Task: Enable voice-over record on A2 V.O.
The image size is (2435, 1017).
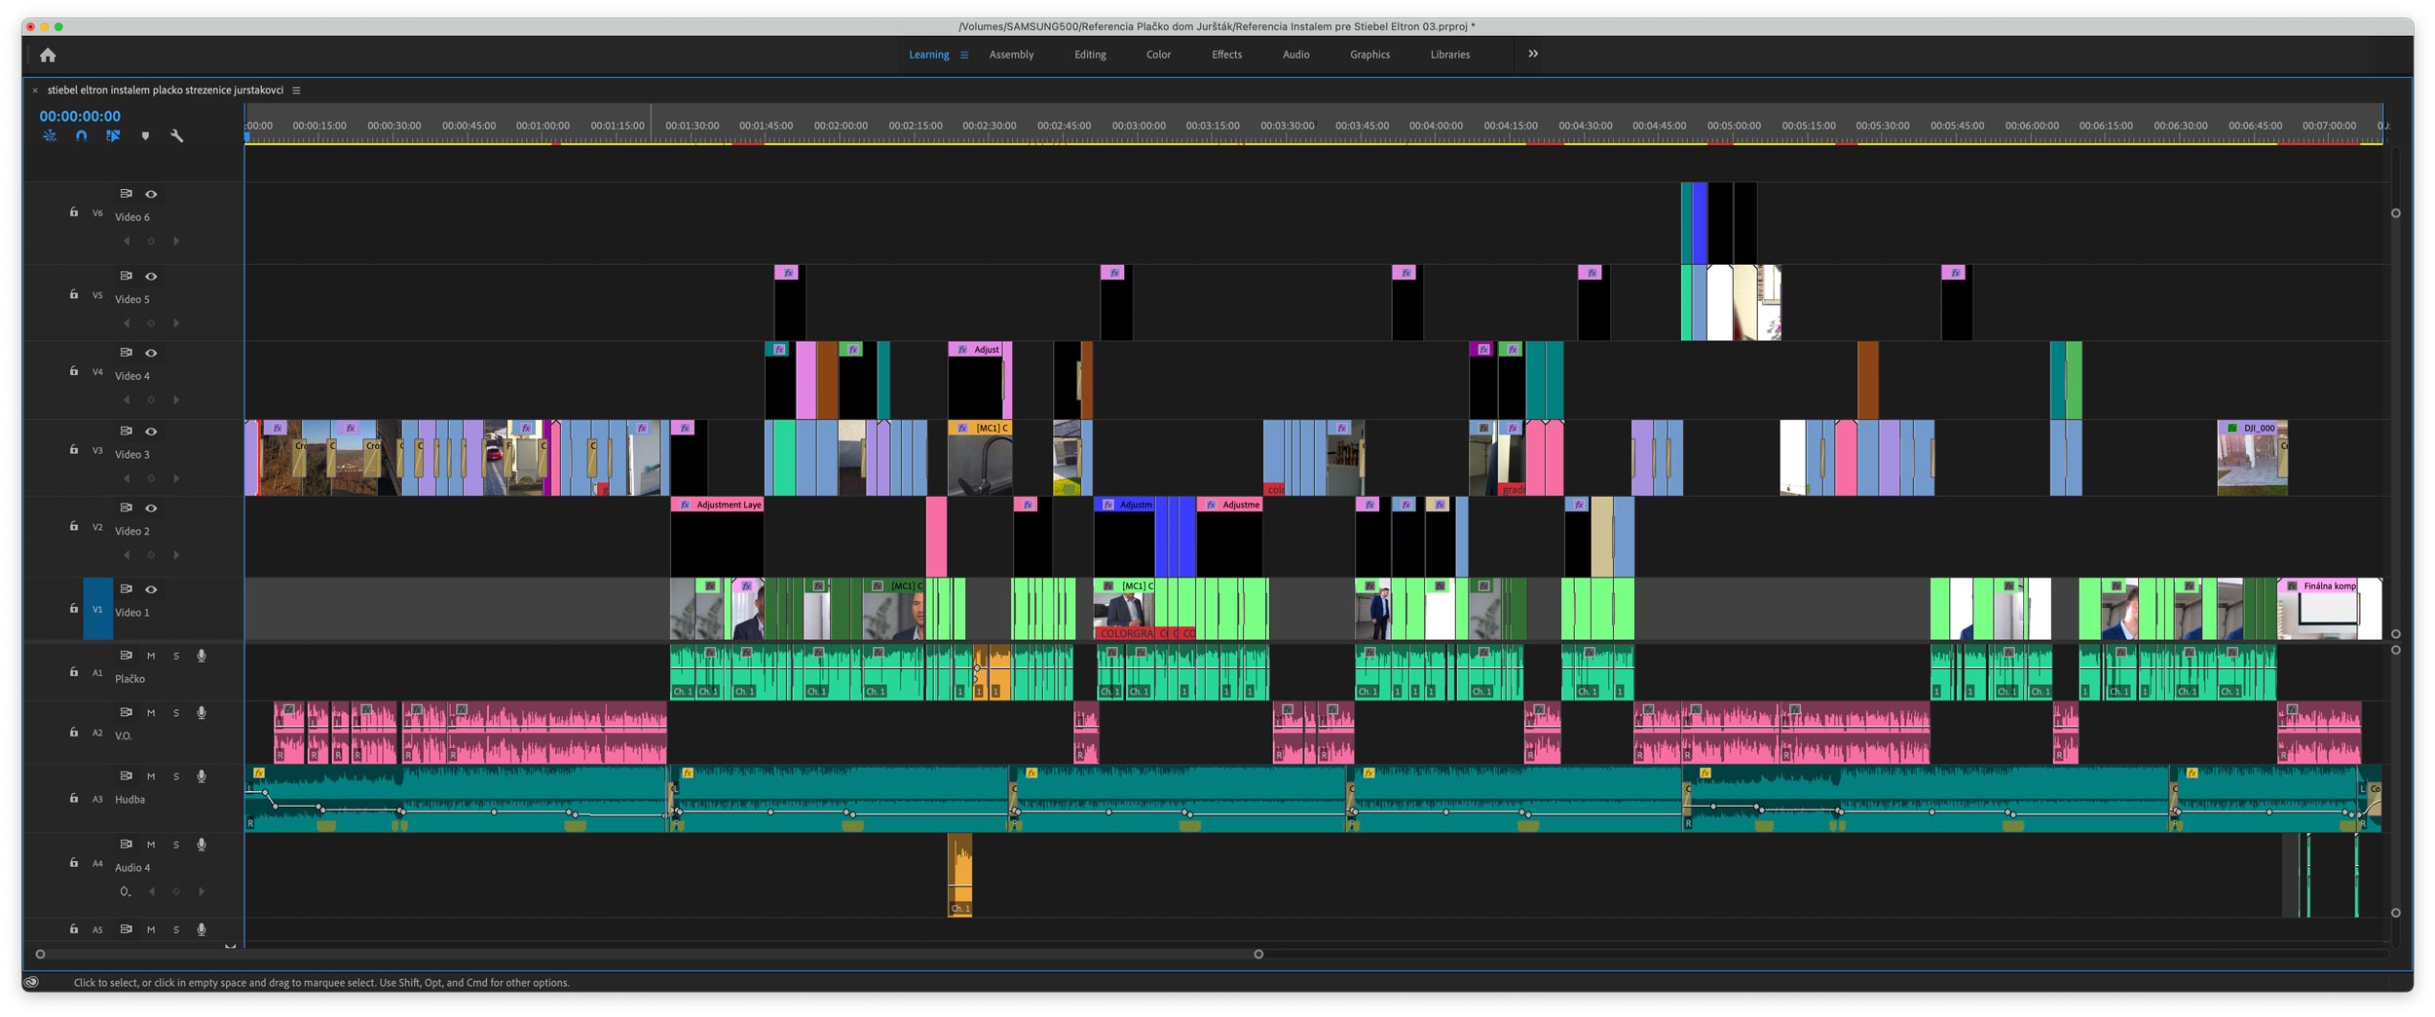Action: [x=202, y=713]
